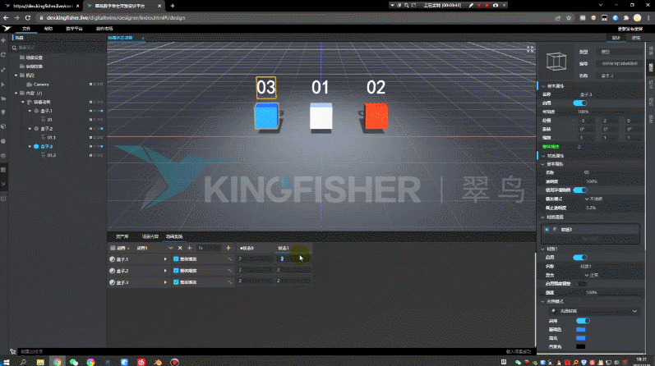Pick the 高光 highlight color swatch
655x366 pixels.
point(581,338)
